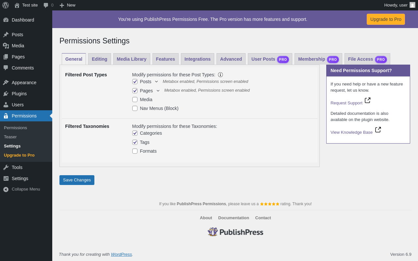Enable the Media post type checkbox
The image size is (418, 261).
pos(135,100)
